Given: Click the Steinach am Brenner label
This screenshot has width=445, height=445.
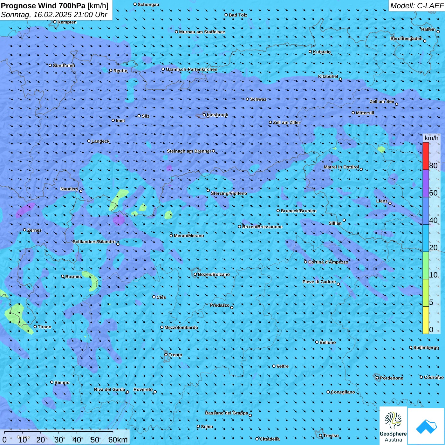Looking at the screenshot, I should click(189, 151).
